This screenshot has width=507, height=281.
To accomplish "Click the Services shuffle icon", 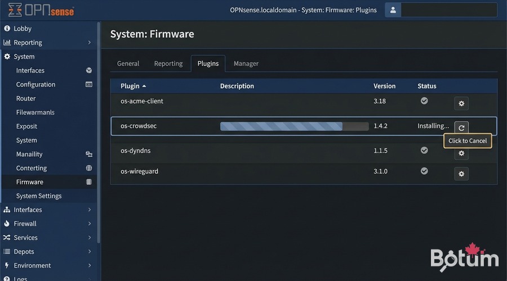I will click(7, 237).
